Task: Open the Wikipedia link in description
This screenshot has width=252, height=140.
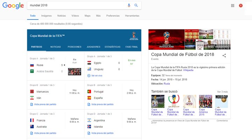Action: [x=188, y=70]
